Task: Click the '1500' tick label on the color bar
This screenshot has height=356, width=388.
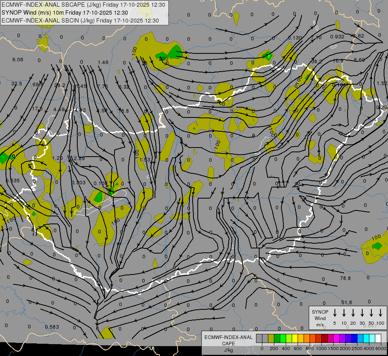Action: click(333, 348)
